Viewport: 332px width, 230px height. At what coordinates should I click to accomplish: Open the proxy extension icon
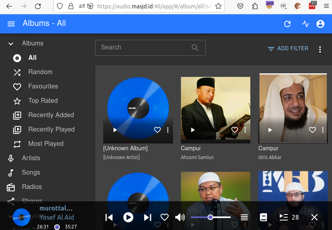click(269, 5)
